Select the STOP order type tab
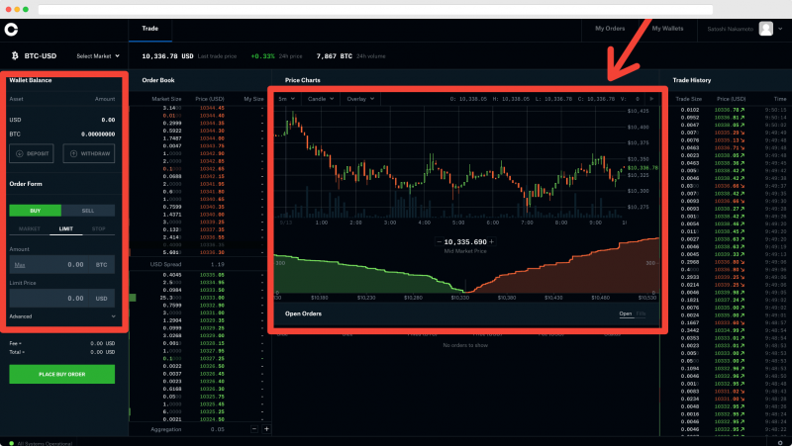This screenshot has width=792, height=446. tap(98, 229)
